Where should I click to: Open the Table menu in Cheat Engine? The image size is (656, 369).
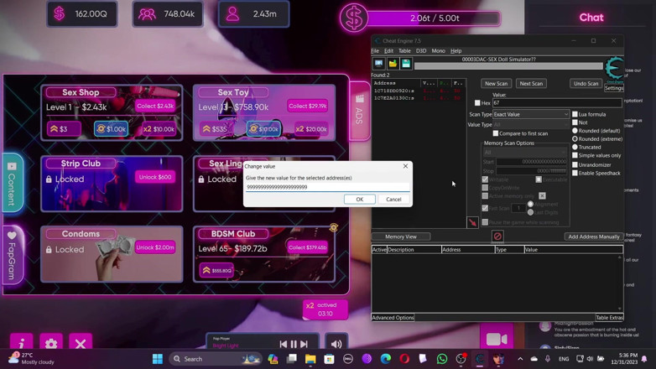[x=404, y=50]
